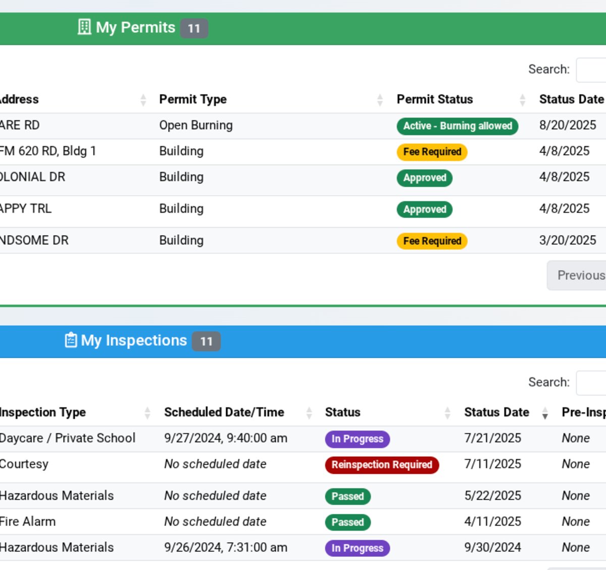Select the Daycare / Private School inspection
This screenshot has width=606, height=570.
tap(68, 438)
